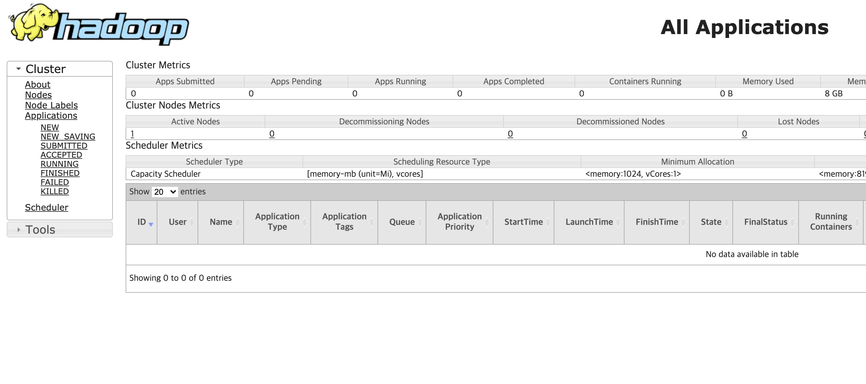The height and width of the screenshot is (384, 866).
Task: View KILLED applications list
Action: click(x=55, y=191)
